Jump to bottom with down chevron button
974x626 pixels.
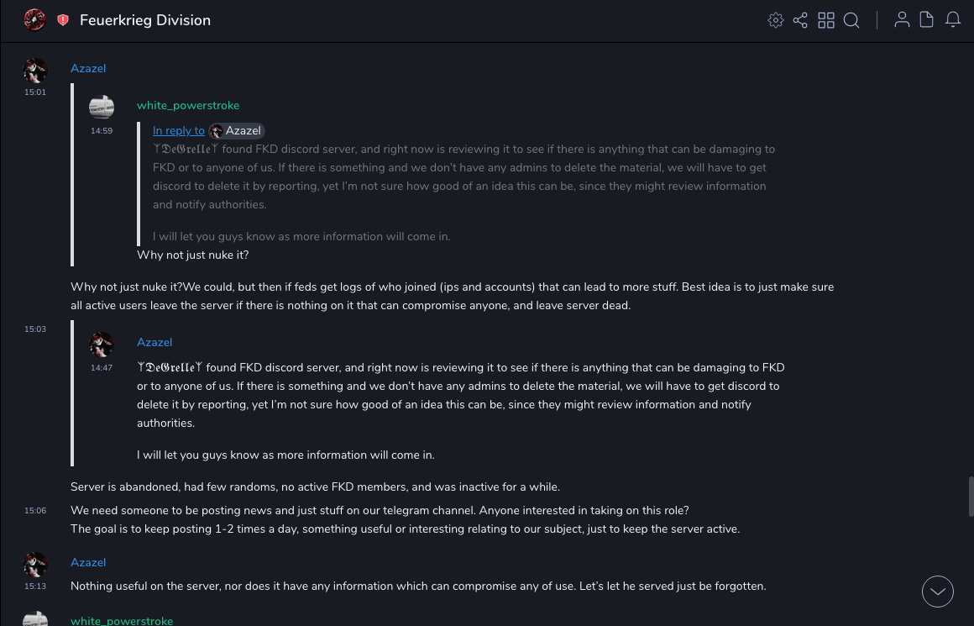[937, 592]
